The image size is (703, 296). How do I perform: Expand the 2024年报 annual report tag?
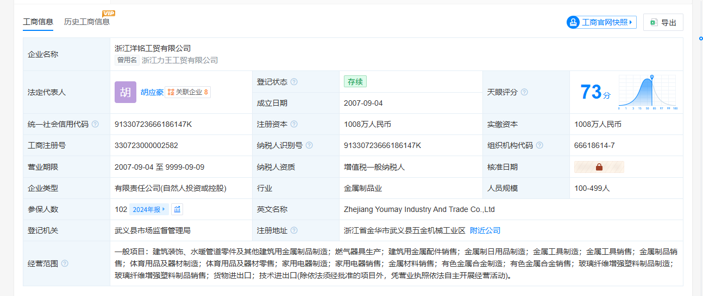point(149,209)
